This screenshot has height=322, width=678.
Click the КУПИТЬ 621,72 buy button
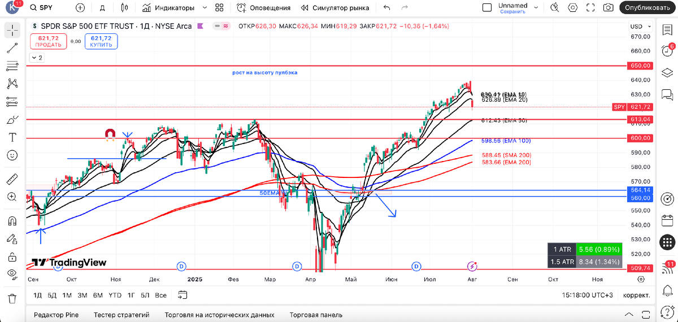point(101,41)
